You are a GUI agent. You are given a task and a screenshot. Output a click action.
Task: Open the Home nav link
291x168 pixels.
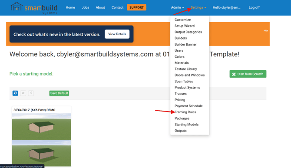[x=70, y=7]
